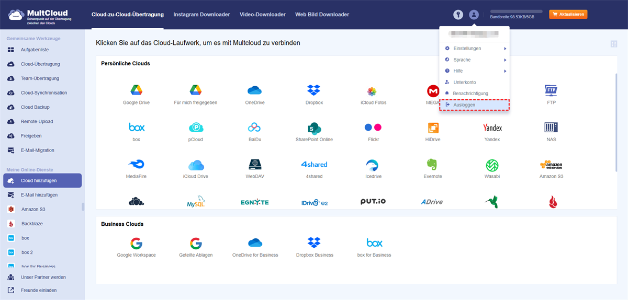This screenshot has width=628, height=300.
Task: Open Google Drive cloud icon
Action: click(136, 90)
